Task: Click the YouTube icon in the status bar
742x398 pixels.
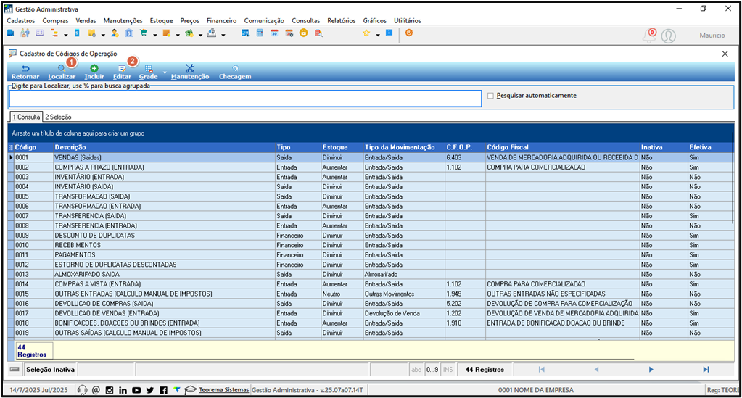Action: pos(136,390)
